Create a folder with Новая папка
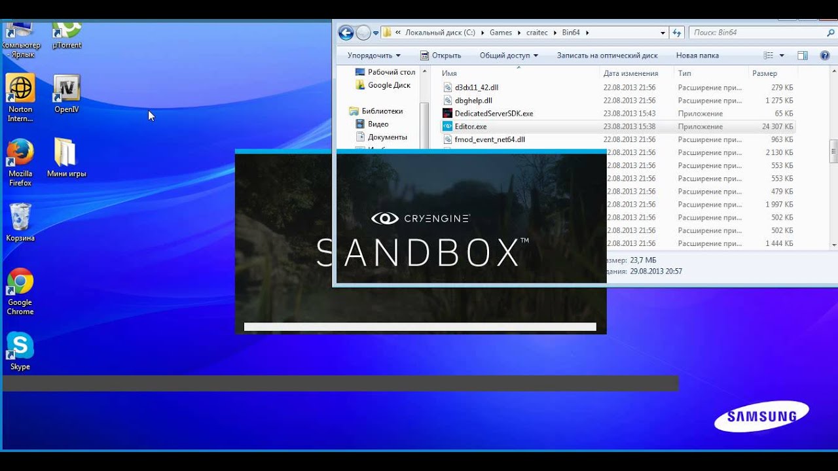 point(697,56)
